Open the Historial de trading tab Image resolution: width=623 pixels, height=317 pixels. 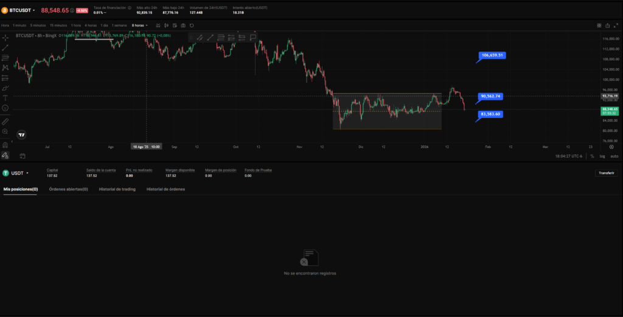(117, 189)
